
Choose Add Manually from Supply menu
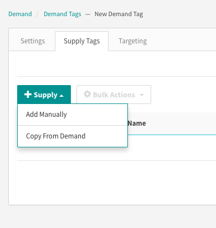[x=73, y=115]
